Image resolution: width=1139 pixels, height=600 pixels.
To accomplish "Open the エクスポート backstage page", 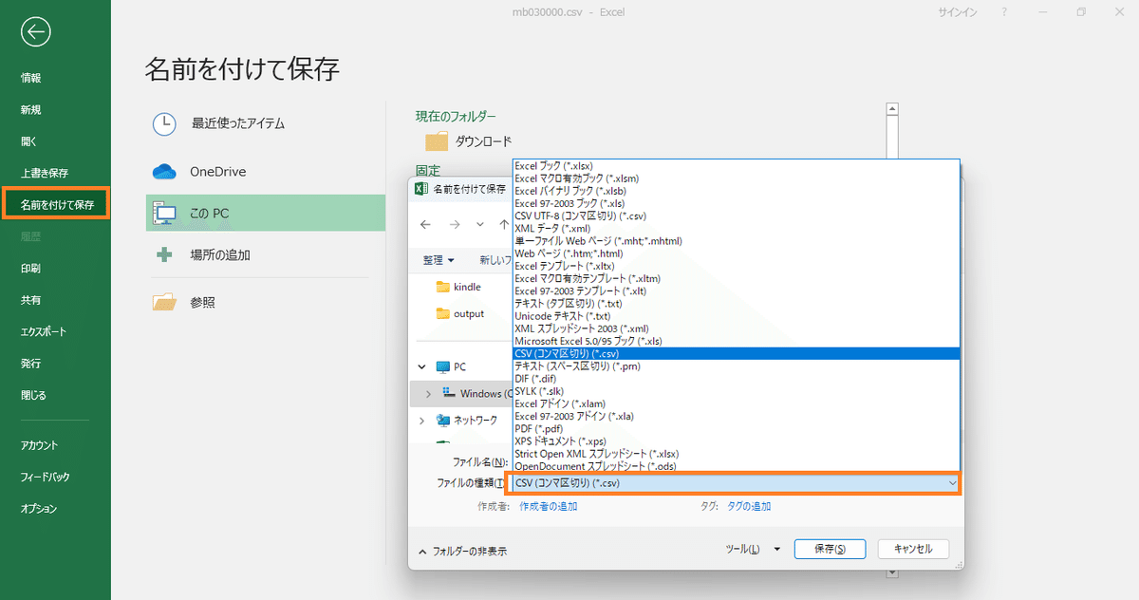I will pos(45,331).
